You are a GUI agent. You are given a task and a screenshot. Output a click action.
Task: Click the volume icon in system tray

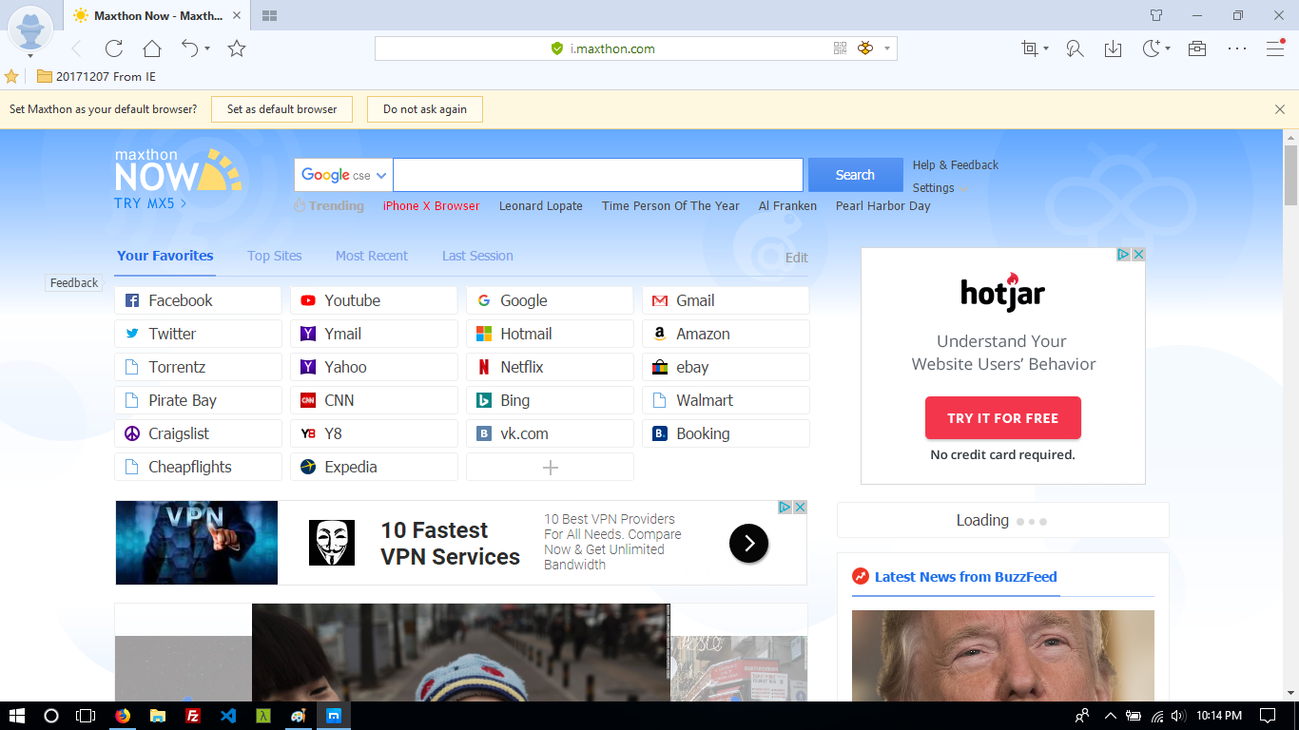coord(1177,716)
